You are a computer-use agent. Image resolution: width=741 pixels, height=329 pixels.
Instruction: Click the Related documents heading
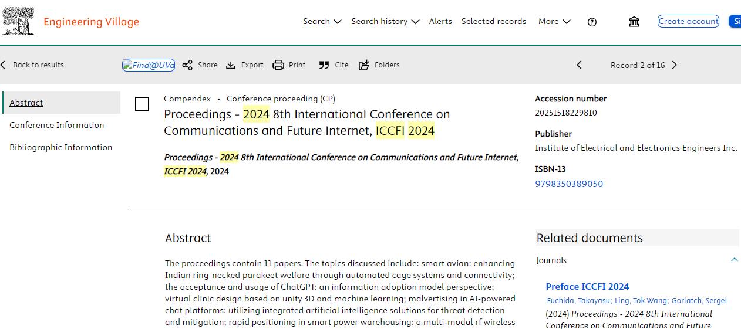coord(590,238)
